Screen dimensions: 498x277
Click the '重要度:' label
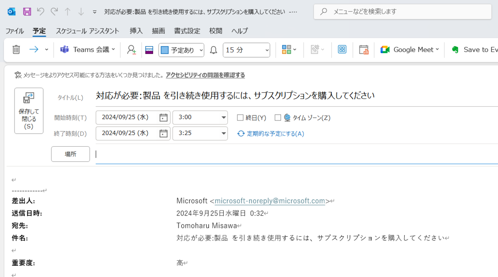(x=23, y=263)
